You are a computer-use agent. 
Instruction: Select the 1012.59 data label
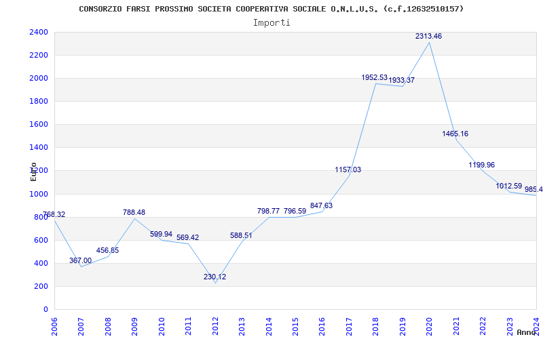tap(508, 186)
